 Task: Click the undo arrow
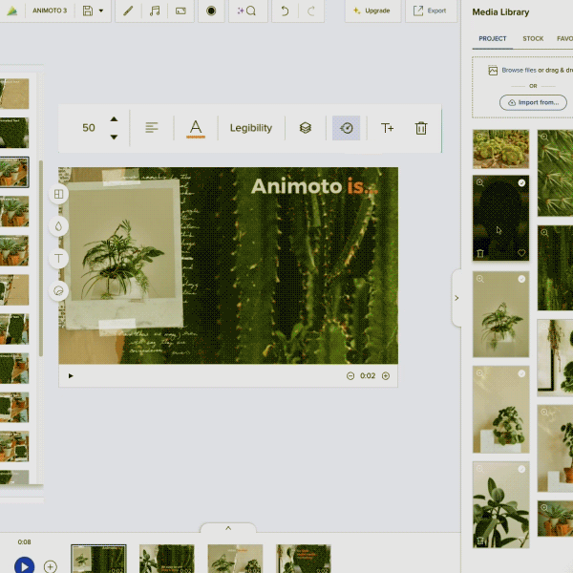(x=285, y=11)
